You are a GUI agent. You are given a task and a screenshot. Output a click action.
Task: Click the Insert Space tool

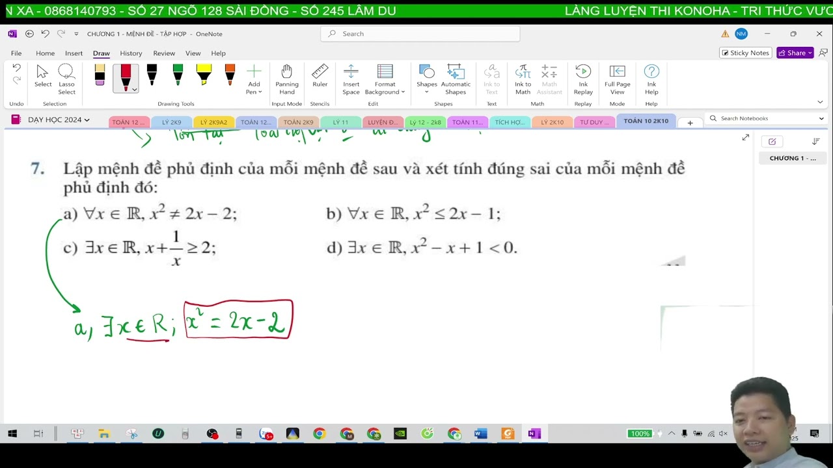point(351,79)
